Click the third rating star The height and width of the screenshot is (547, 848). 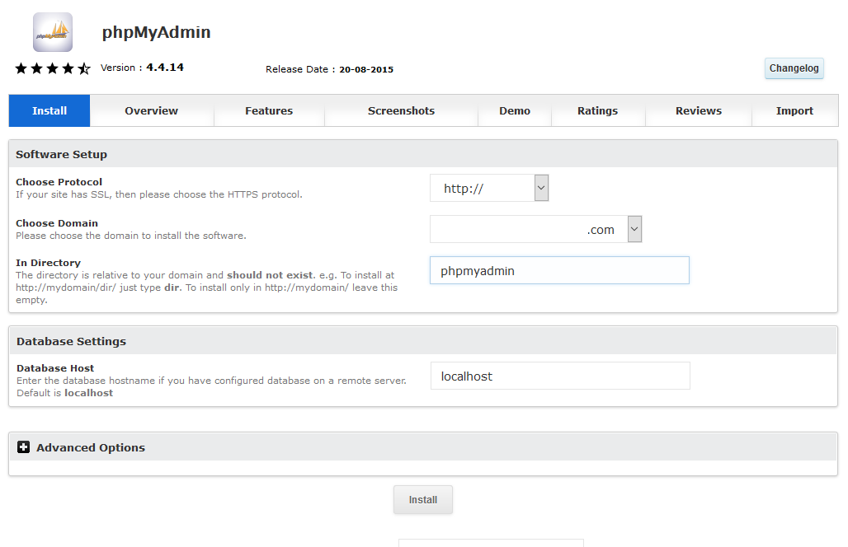click(x=53, y=68)
